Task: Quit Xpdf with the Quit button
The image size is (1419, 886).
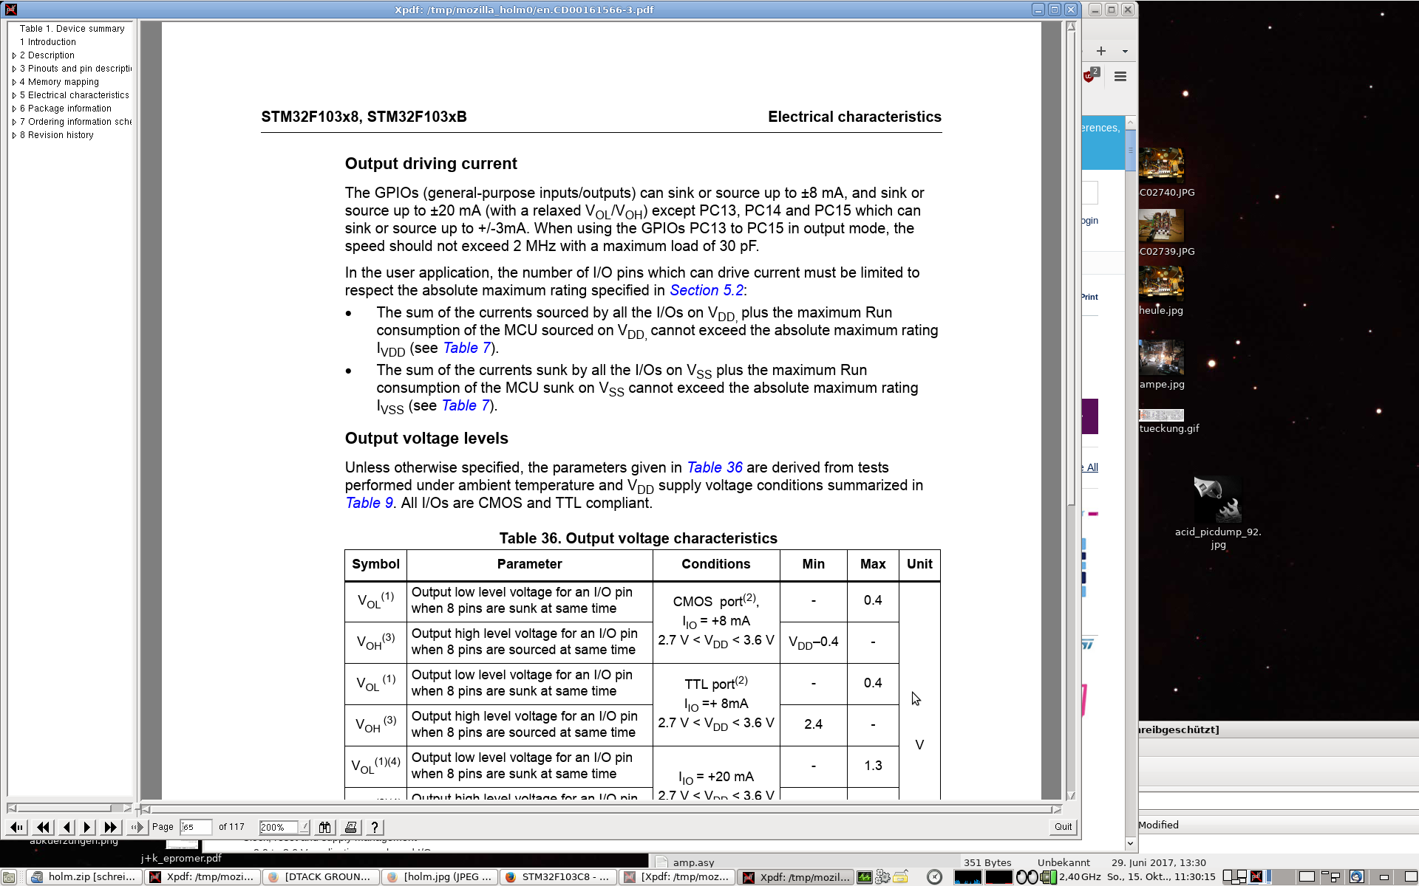Action: (1063, 827)
